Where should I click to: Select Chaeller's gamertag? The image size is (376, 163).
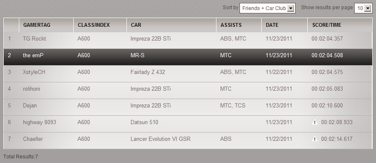(x=33, y=139)
